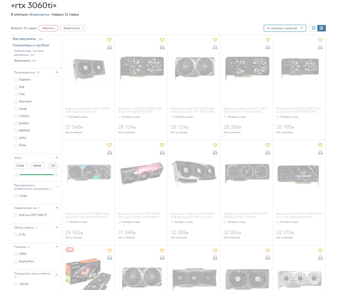Add Gigabyte Eagle OC card to wishlist
This screenshot has width=341, height=290.
[109, 40]
